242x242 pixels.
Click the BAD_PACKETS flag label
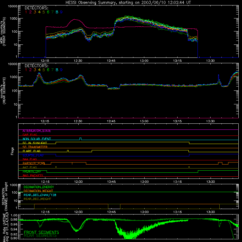pos(33,176)
